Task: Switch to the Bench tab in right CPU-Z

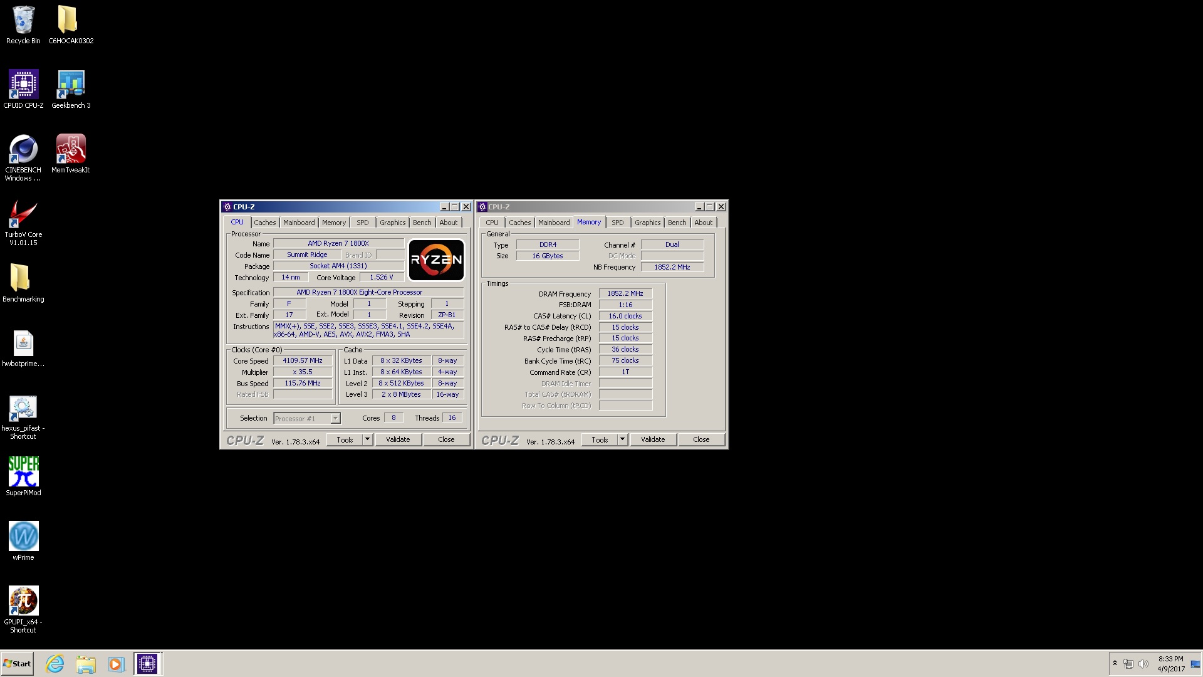Action: click(677, 223)
